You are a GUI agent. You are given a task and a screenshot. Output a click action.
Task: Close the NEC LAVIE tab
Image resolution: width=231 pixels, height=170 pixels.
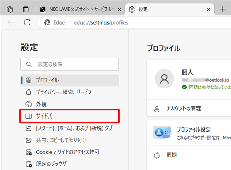(x=119, y=10)
